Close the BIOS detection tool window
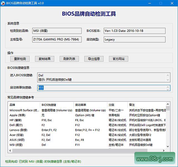The height and width of the screenshot is (167, 178). [172, 3]
